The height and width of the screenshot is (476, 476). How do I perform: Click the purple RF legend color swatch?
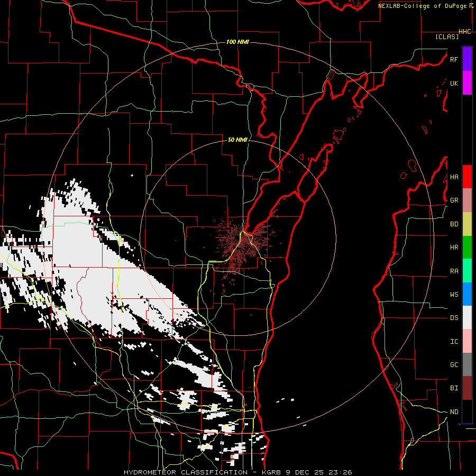click(x=467, y=59)
